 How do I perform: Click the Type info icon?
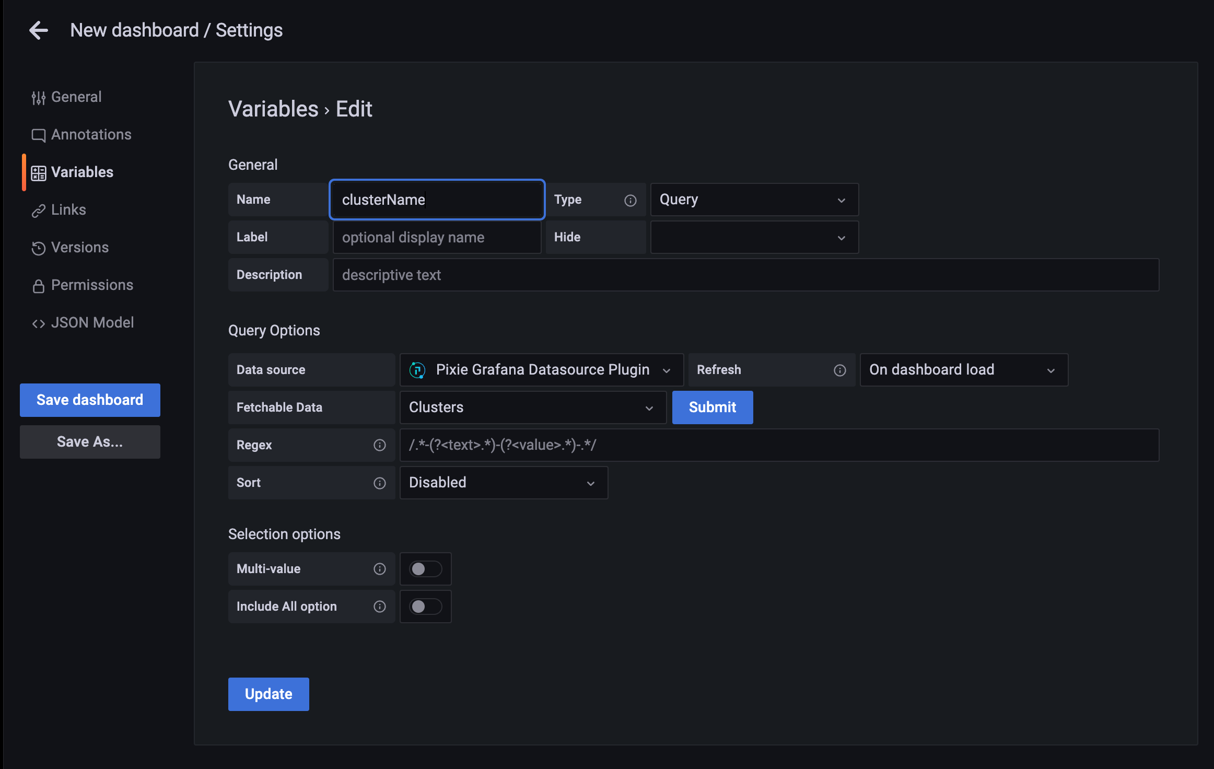tap(631, 200)
